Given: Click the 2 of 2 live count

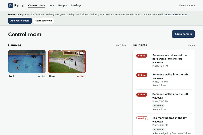Looking at the screenshot, I should [x=121, y=46].
